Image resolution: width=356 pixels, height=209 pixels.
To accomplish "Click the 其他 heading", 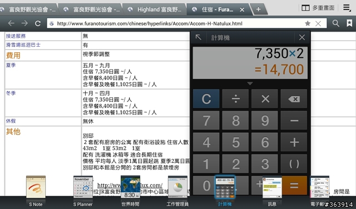I will (x=13, y=131).
